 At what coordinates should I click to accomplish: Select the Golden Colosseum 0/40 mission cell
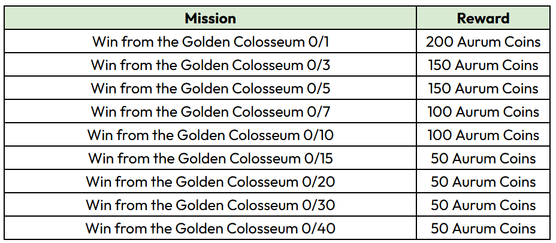pyautogui.click(x=210, y=229)
